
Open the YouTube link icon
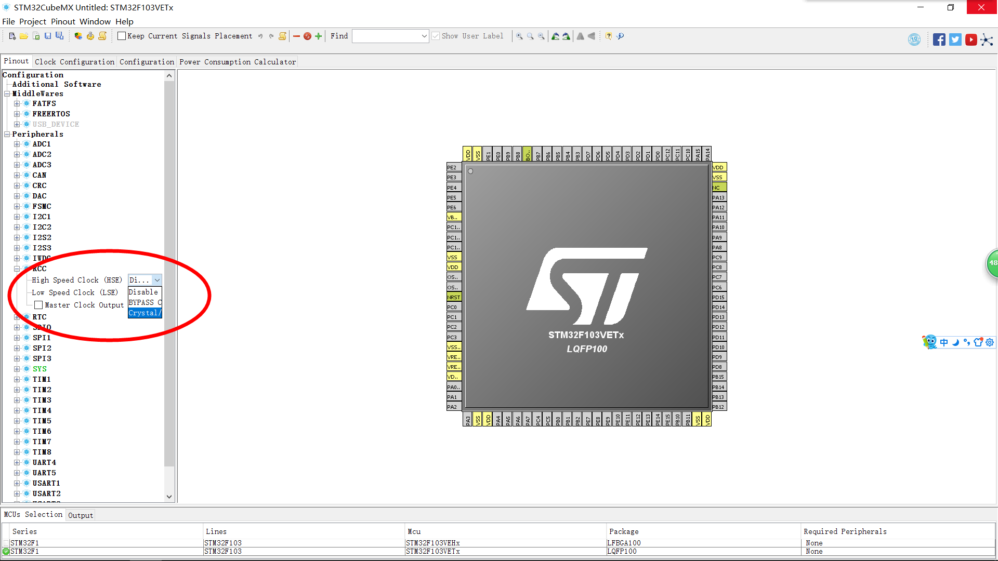971,39
